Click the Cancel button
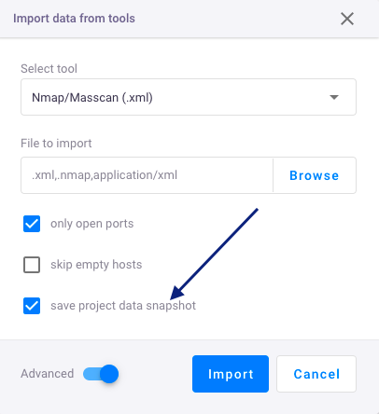379x414 pixels. click(316, 374)
